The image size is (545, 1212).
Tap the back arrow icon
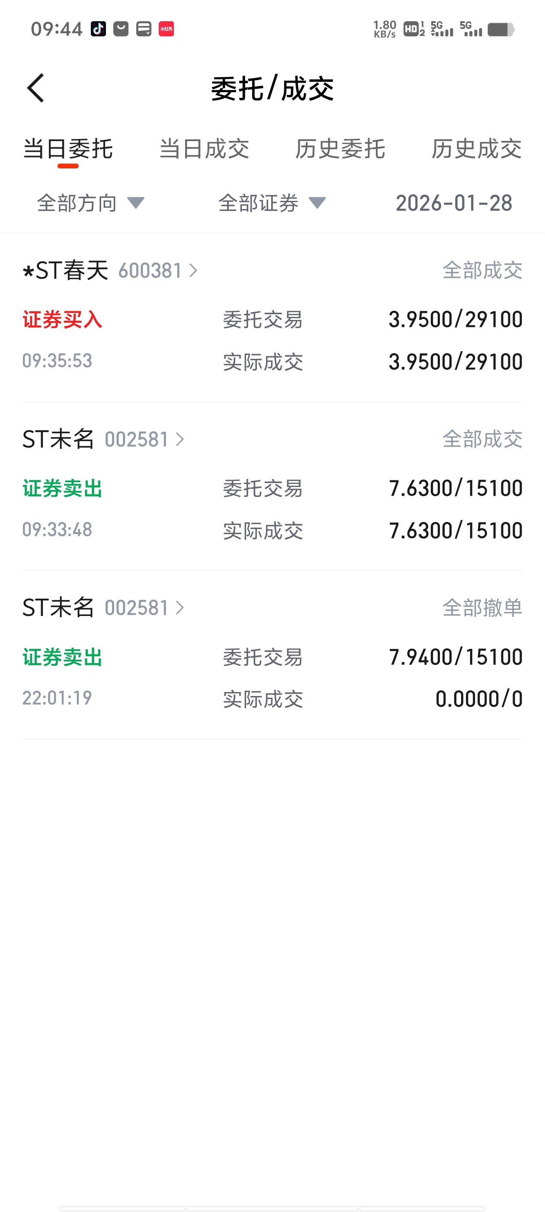[36, 88]
